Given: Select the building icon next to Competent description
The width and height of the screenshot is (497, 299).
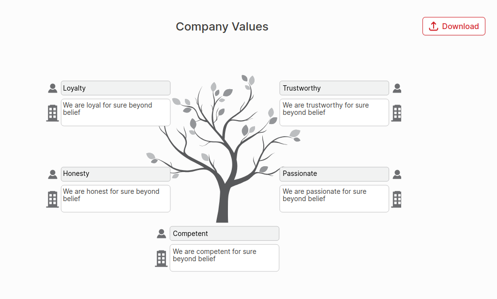Looking at the screenshot, I should [161, 258].
